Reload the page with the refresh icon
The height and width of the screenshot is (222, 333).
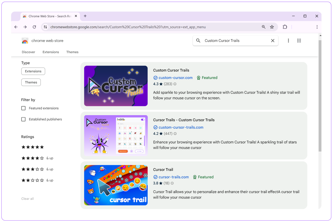pos(34,27)
